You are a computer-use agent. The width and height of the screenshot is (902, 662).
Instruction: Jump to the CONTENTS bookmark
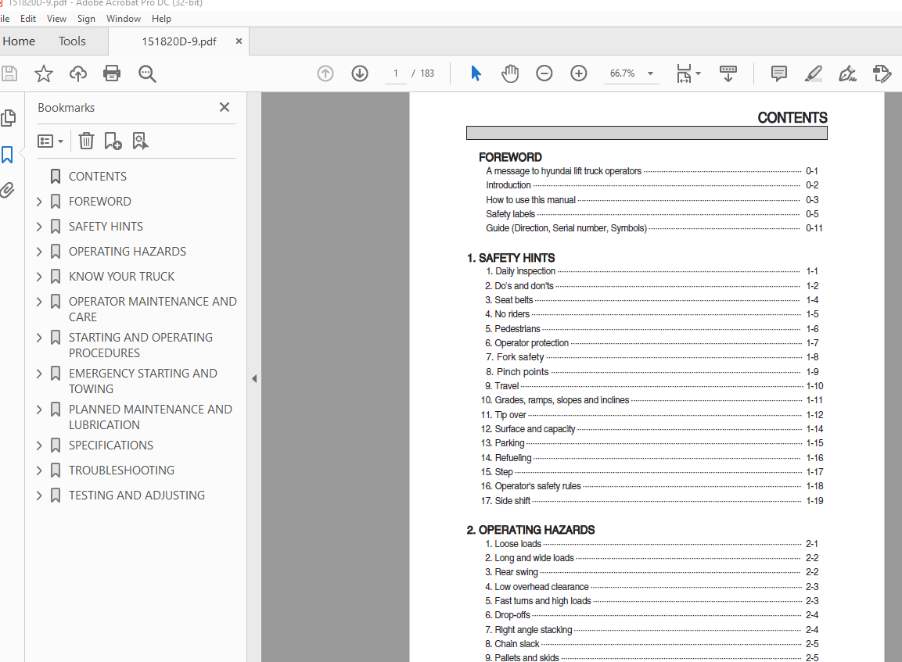[98, 177]
